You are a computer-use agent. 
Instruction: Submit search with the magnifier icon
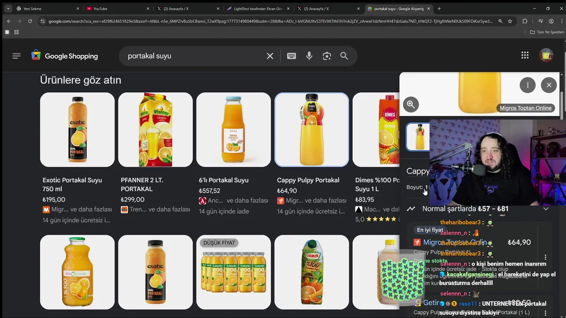coord(344,56)
